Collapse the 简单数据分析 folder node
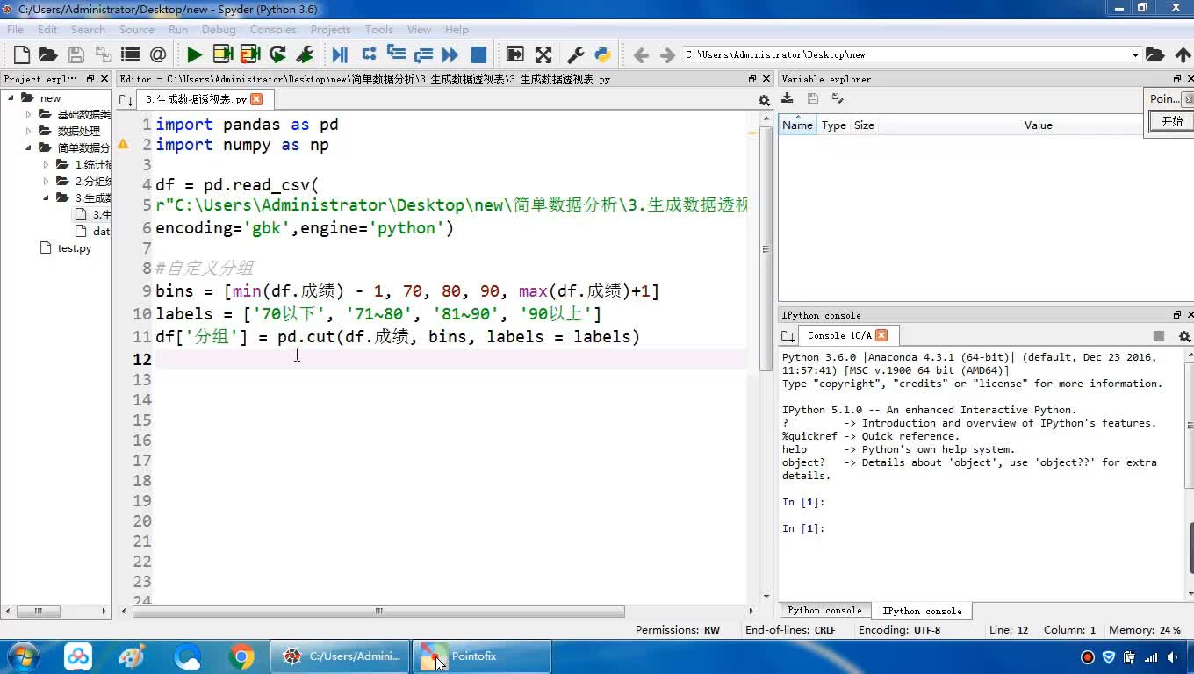The height and width of the screenshot is (674, 1194). click(x=29, y=147)
